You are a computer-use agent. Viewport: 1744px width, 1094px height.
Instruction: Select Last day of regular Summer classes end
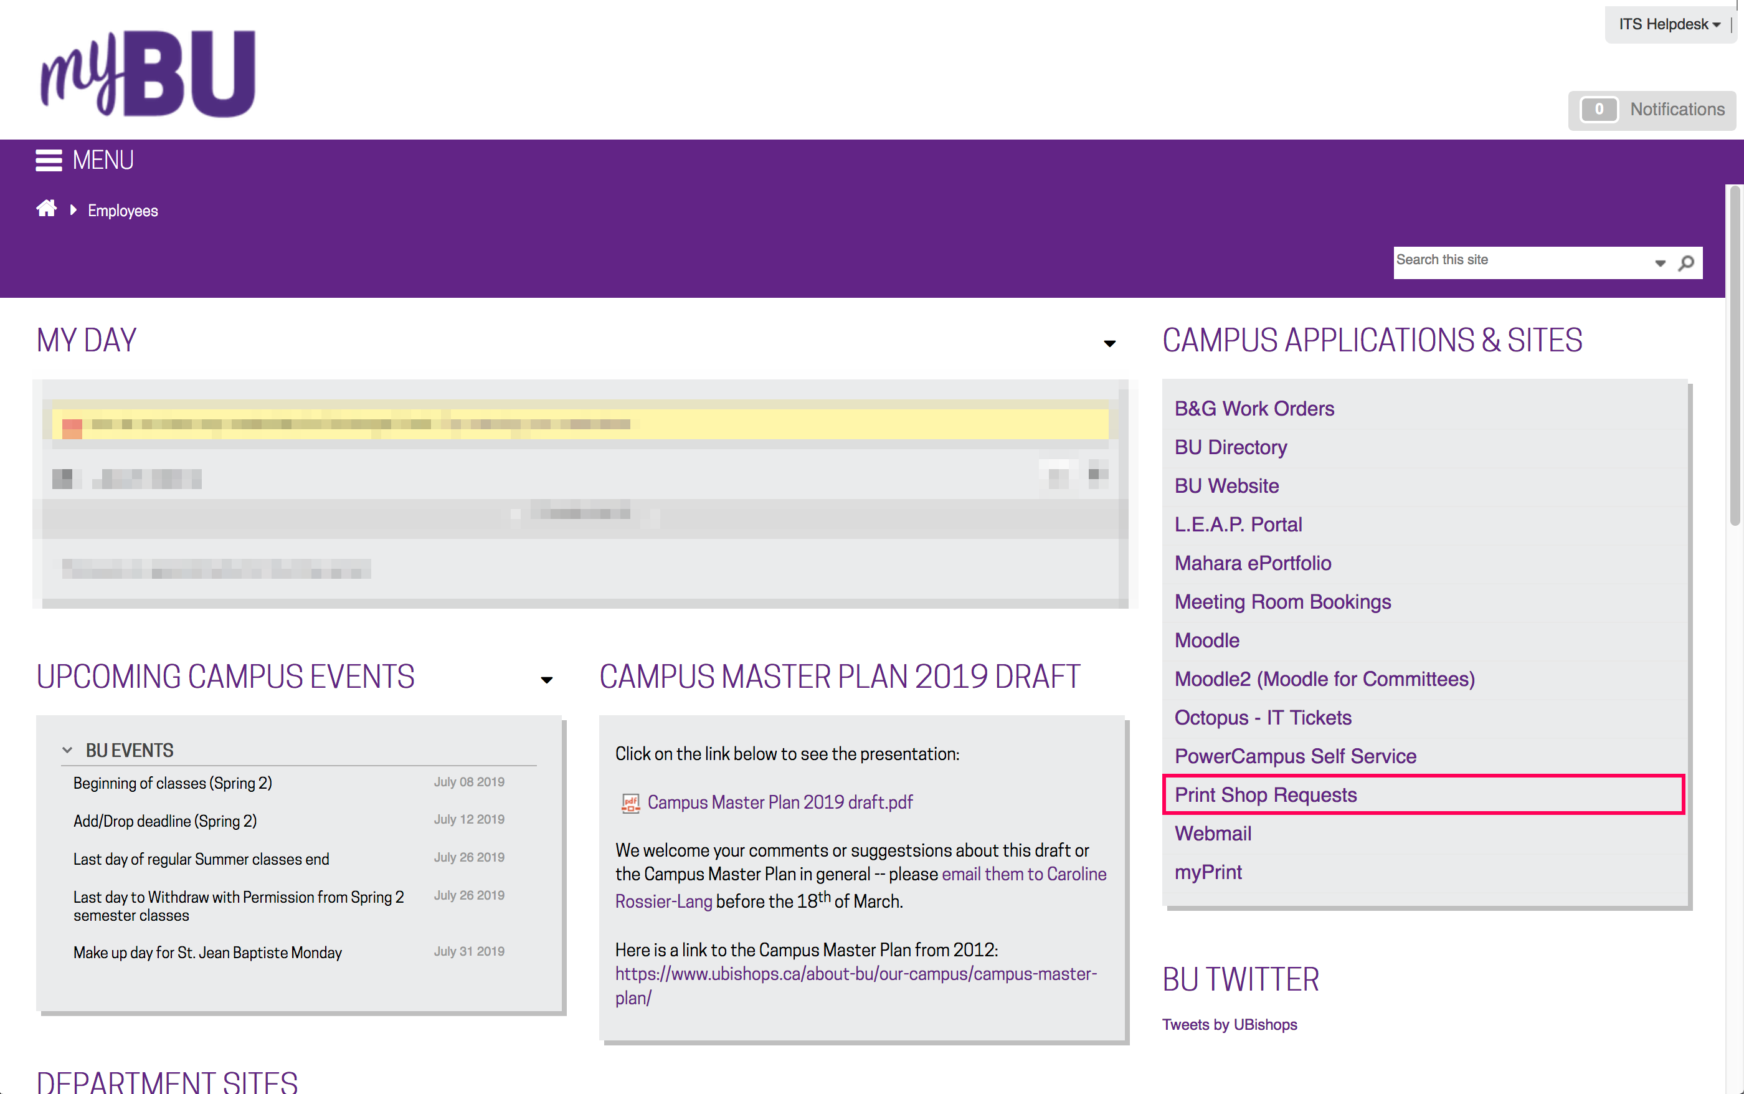[201, 860]
